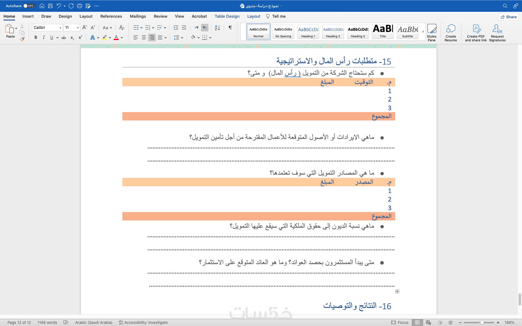Viewport: 522px width, 326px height.
Task: Increase font size with the larger A icon
Action: [x=85, y=28]
